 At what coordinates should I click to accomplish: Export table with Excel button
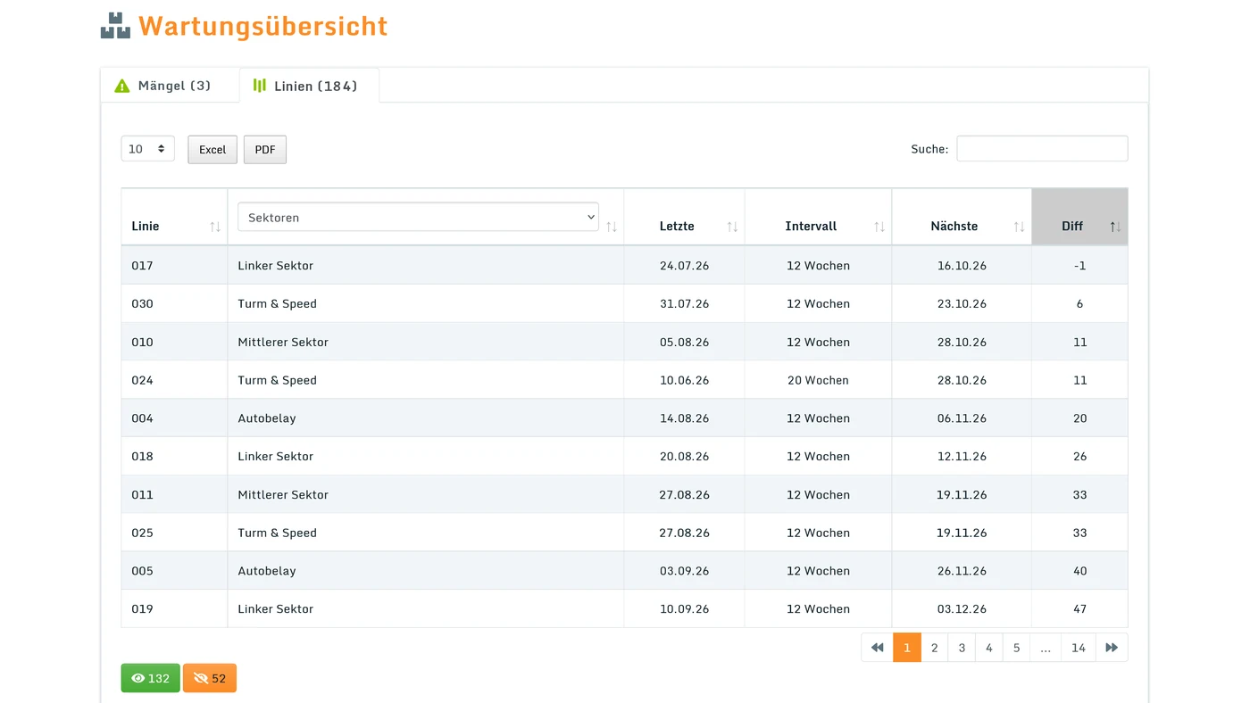[212, 150]
